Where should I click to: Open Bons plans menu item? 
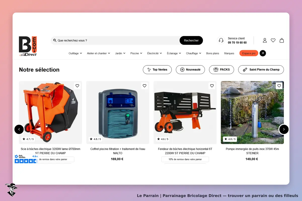pyautogui.click(x=213, y=53)
